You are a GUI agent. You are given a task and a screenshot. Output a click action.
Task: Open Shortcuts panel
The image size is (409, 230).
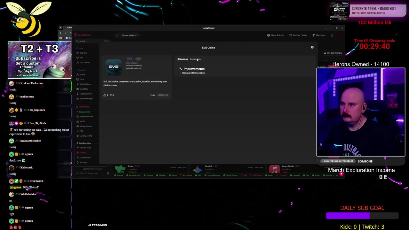pyautogui.click(x=319, y=35)
